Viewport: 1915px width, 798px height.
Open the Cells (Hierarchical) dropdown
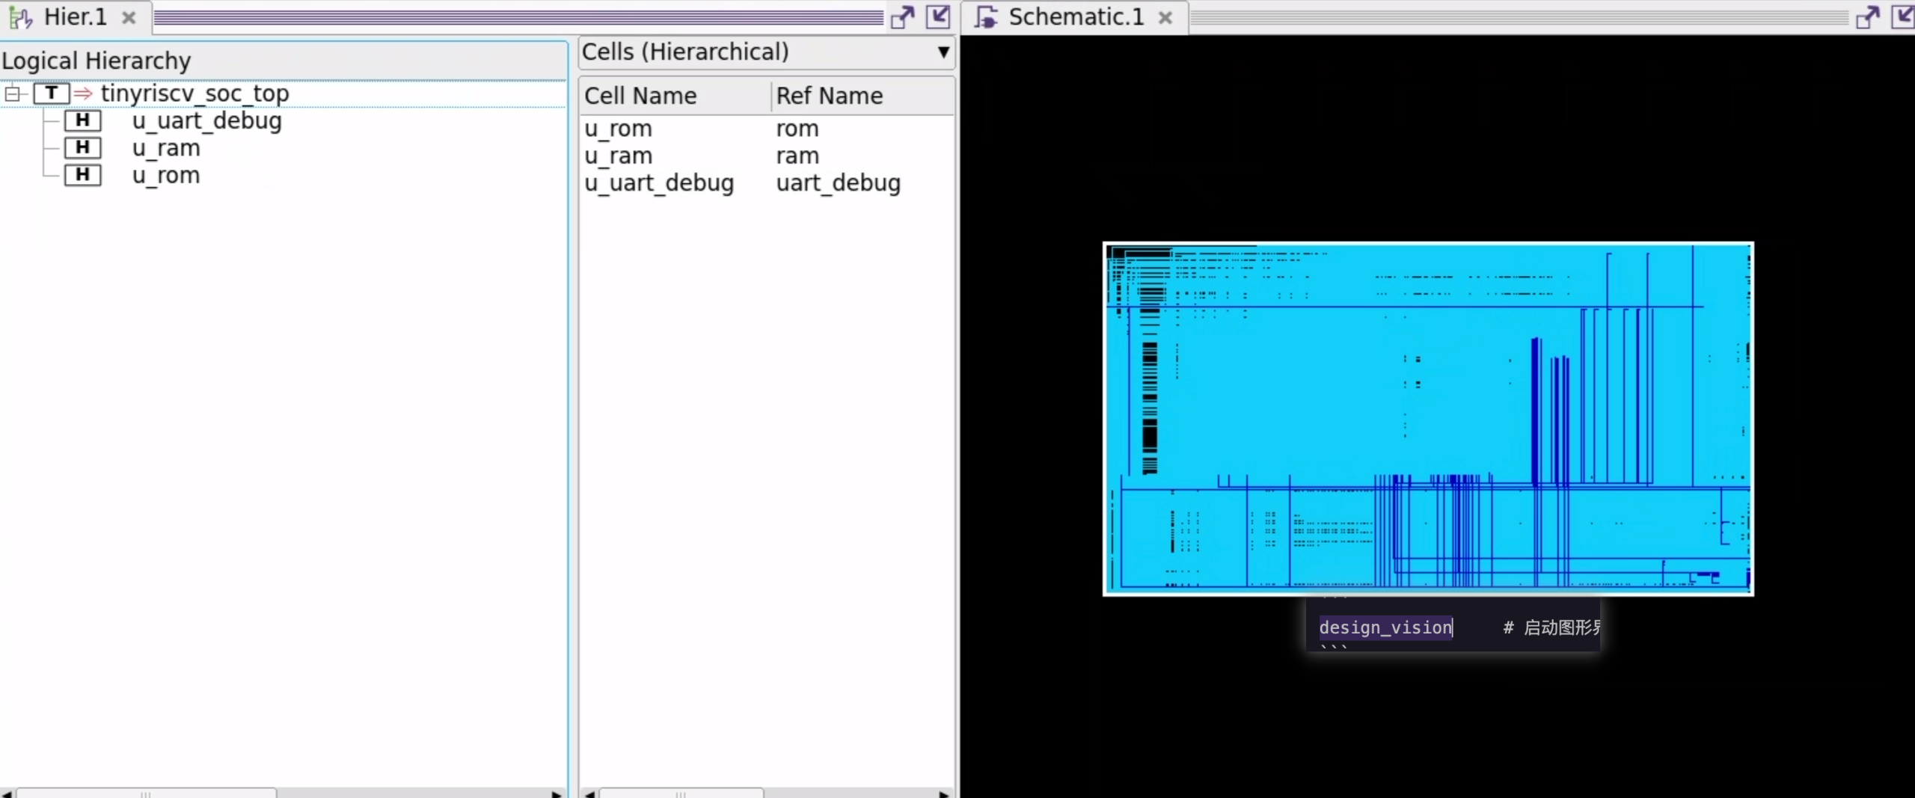(x=943, y=52)
